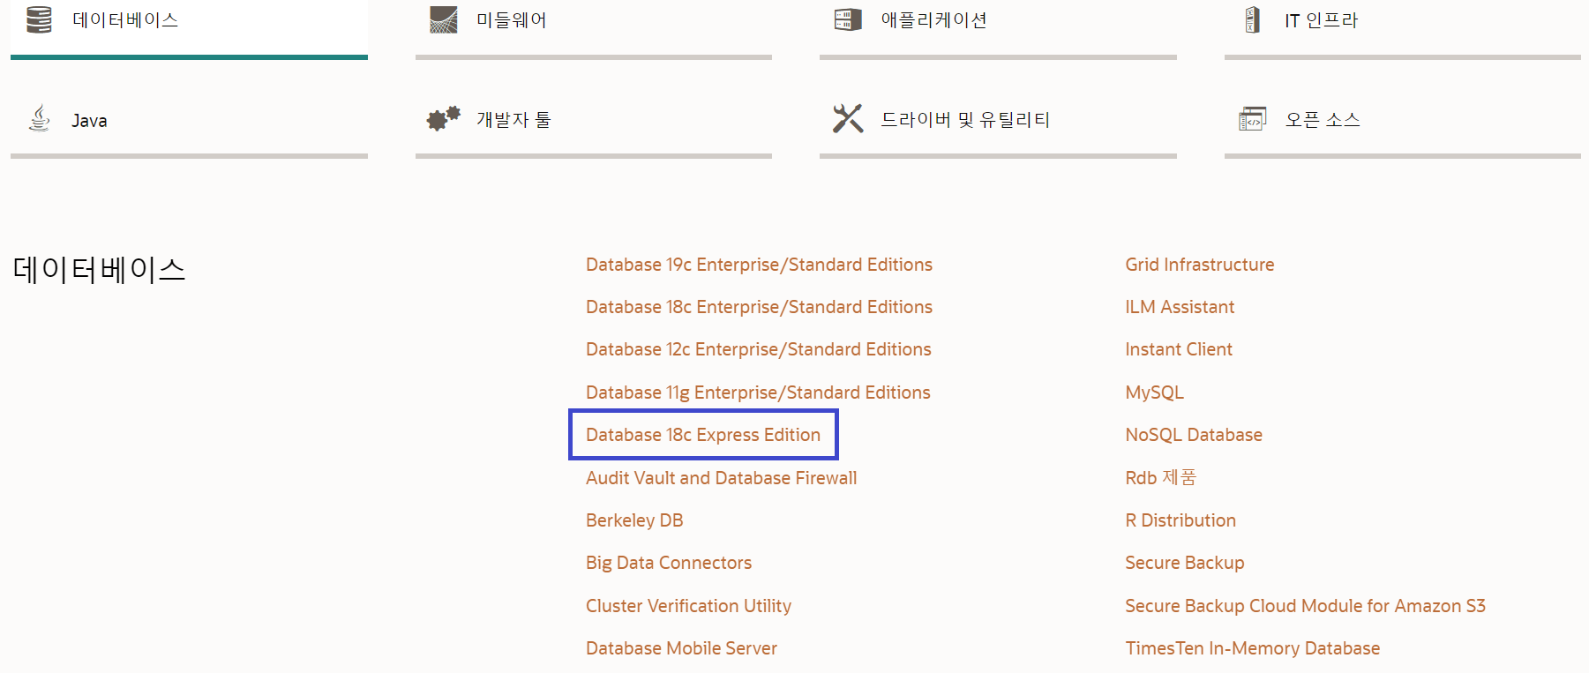Open Database 11g Enterprise/Standard Editions link
Screen dimensions: 1589x673
[758, 393]
